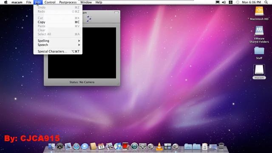Image resolution: width=272 pixels, height=153 pixels.
Task: Open Spotlight search magnifier
Action: [266, 2]
